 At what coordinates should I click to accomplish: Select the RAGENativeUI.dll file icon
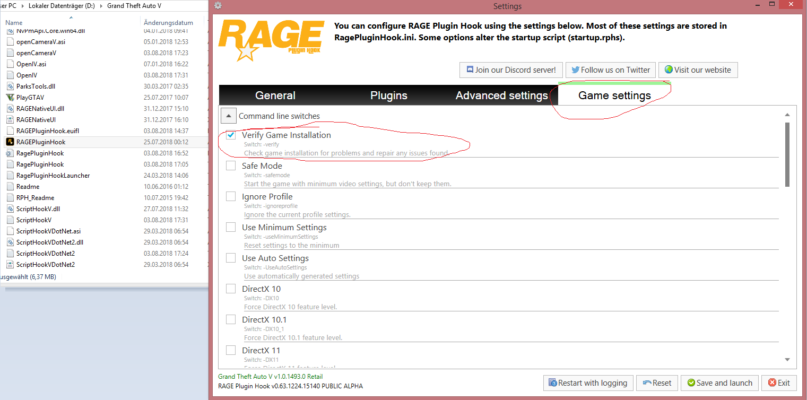click(x=10, y=108)
